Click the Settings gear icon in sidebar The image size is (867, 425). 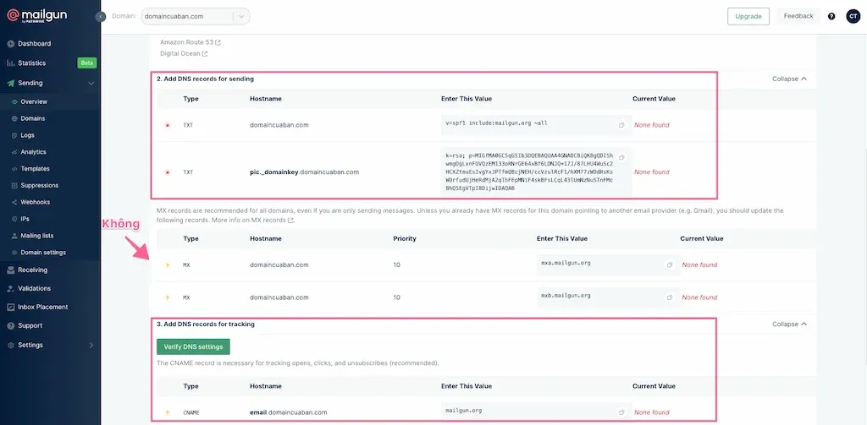[x=10, y=346]
